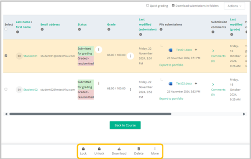Click Word file icon for Test01.docx
The image size is (251, 159).
click(171, 50)
